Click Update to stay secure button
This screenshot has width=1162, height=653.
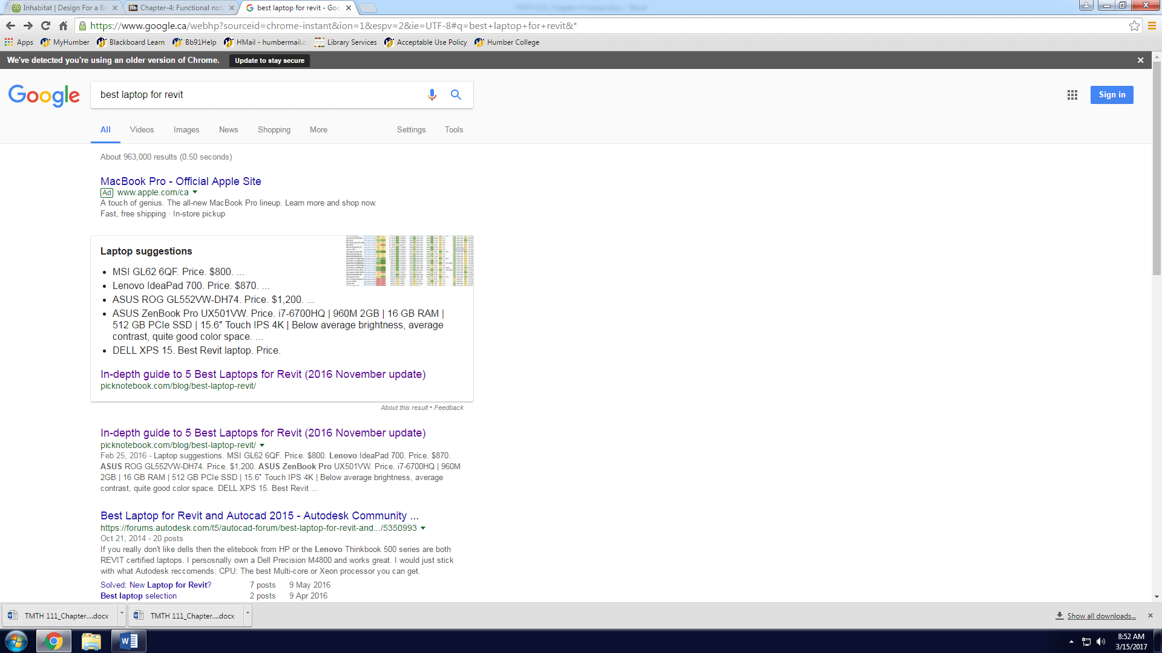click(269, 60)
